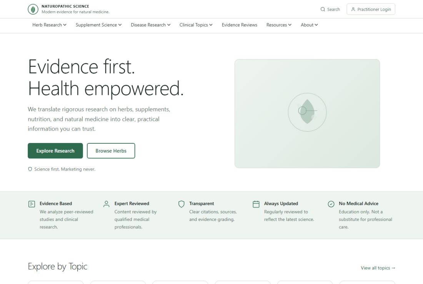Click the Evidence first headline text
Image resolution: width=423 pixels, height=284 pixels.
(81, 66)
